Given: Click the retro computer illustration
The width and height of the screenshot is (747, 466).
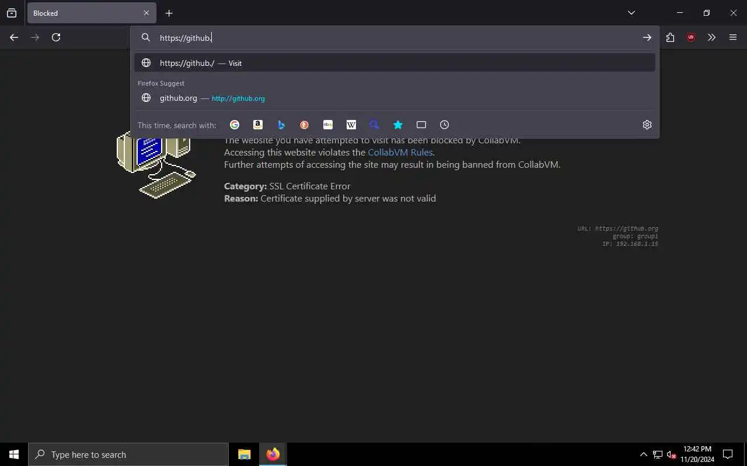Looking at the screenshot, I should point(156,165).
